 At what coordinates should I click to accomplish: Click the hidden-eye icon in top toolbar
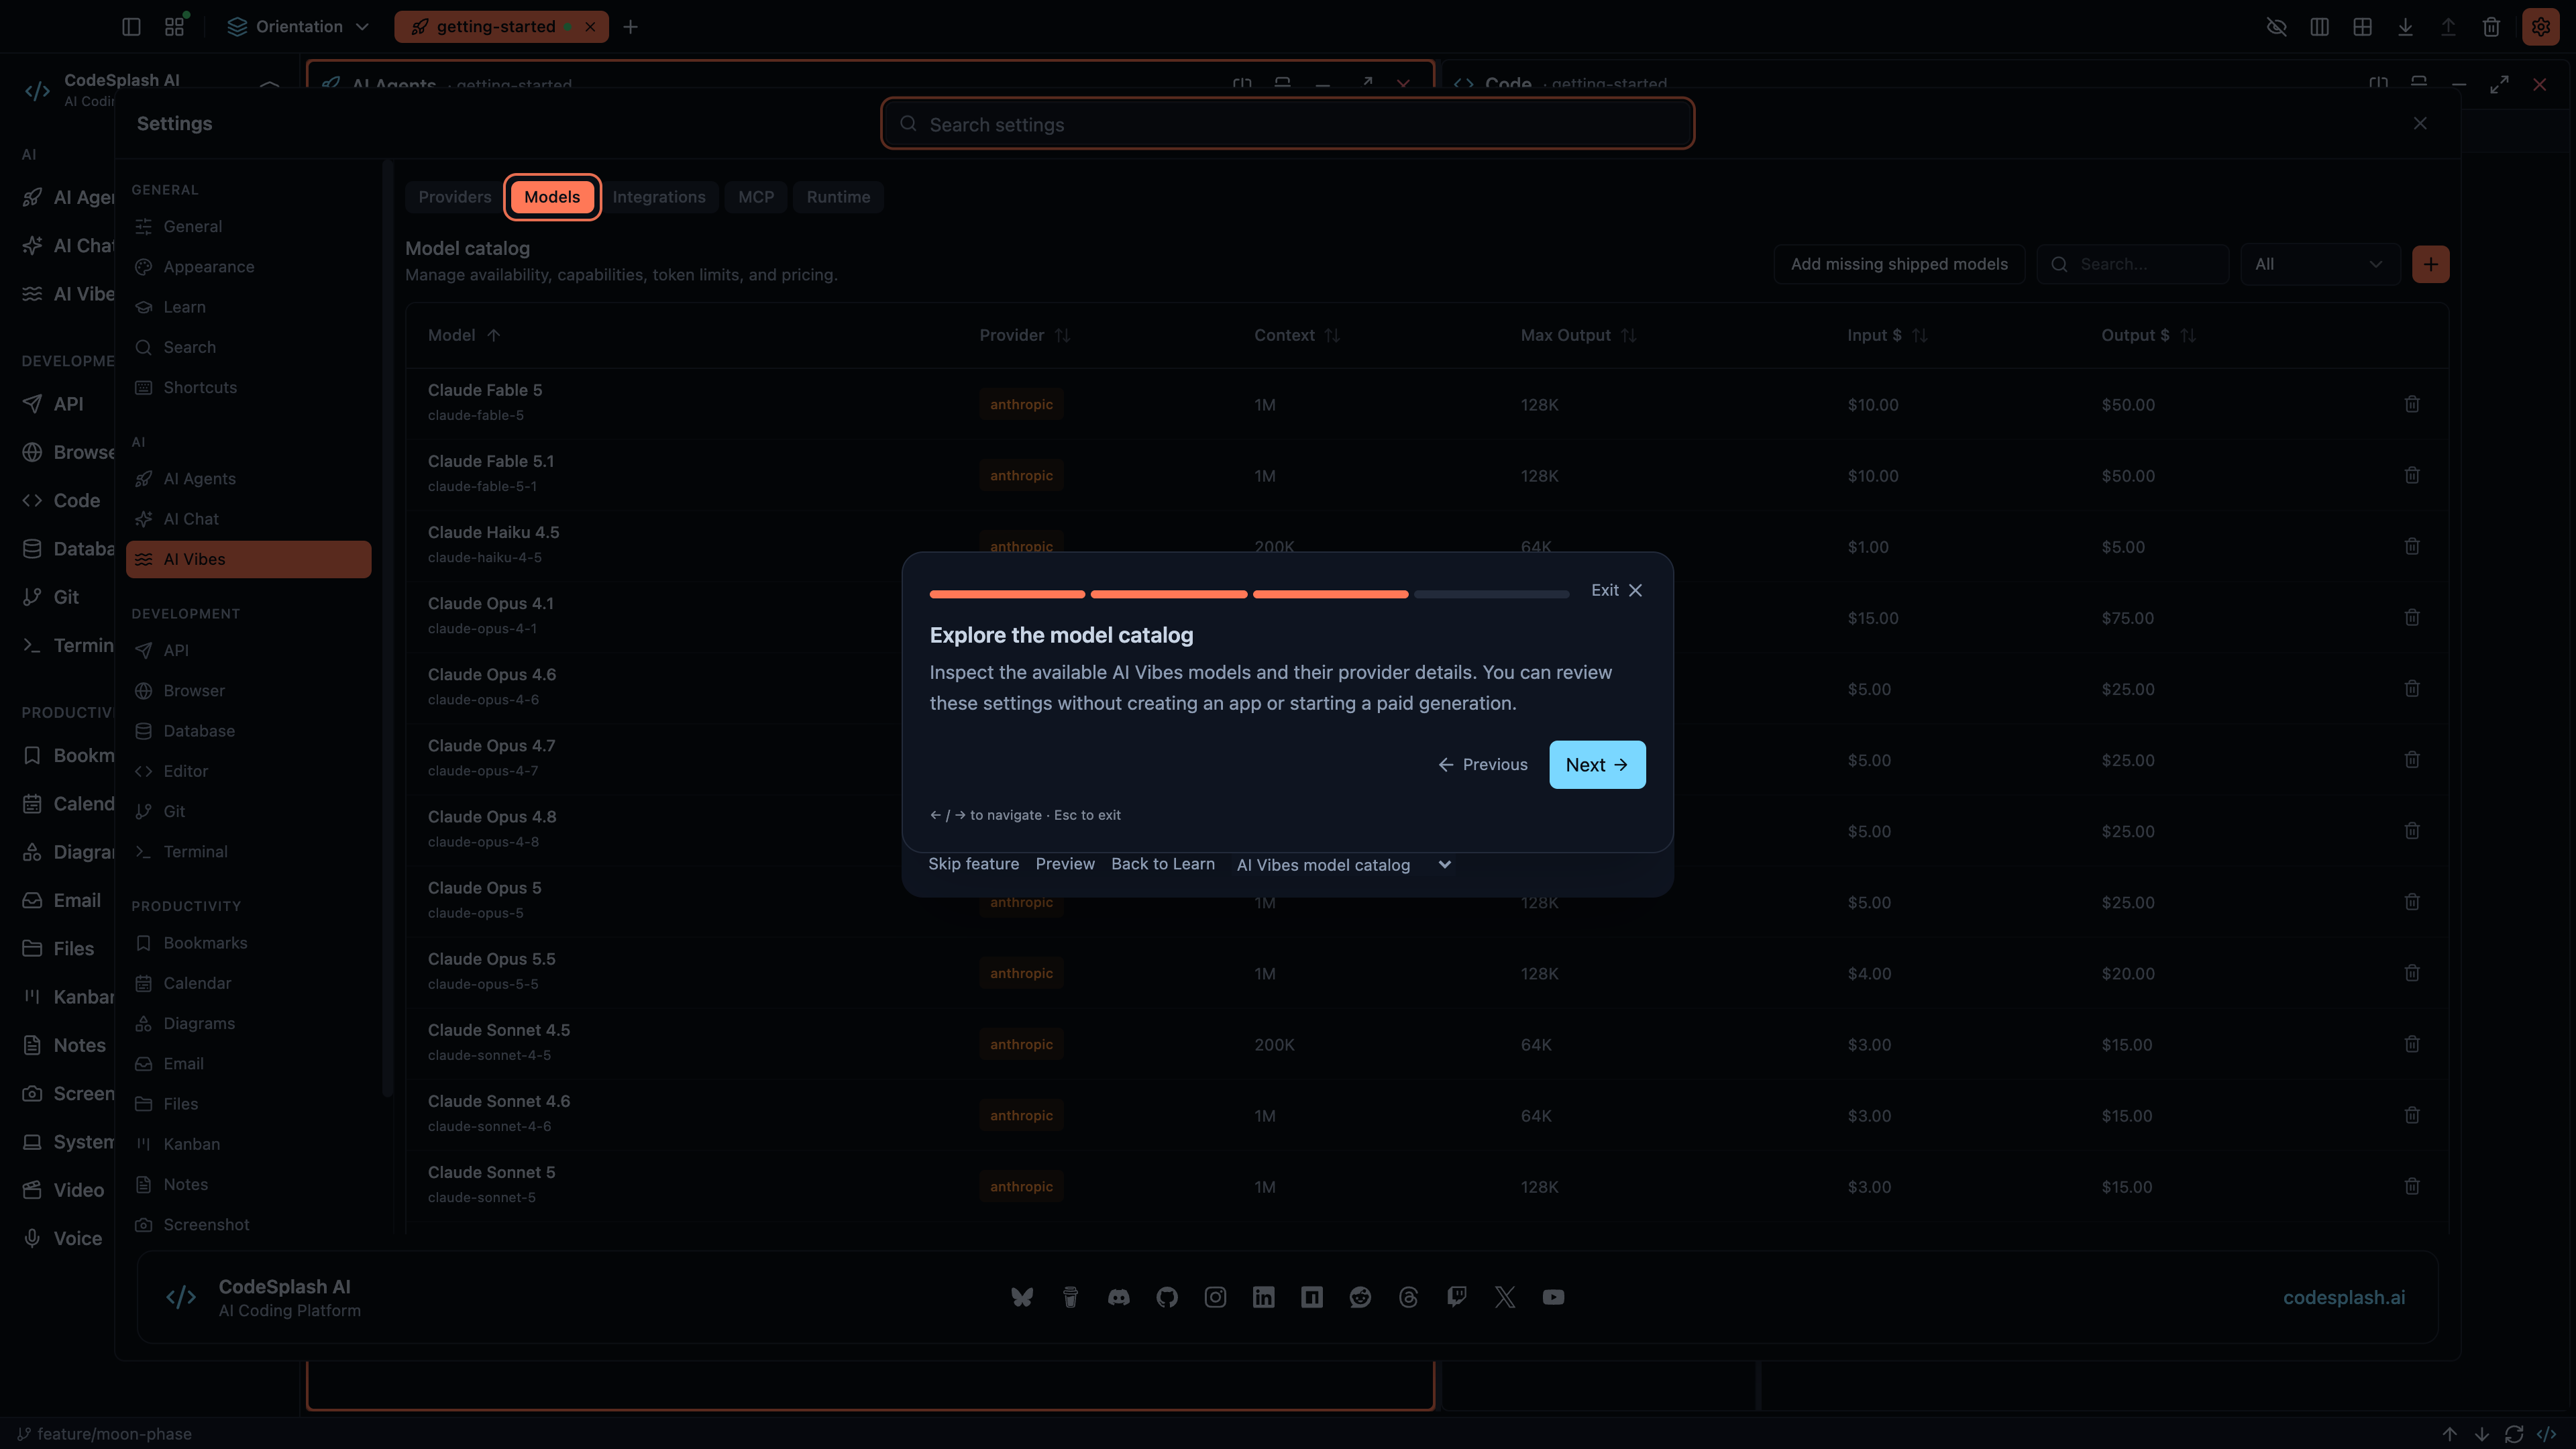point(2276,27)
